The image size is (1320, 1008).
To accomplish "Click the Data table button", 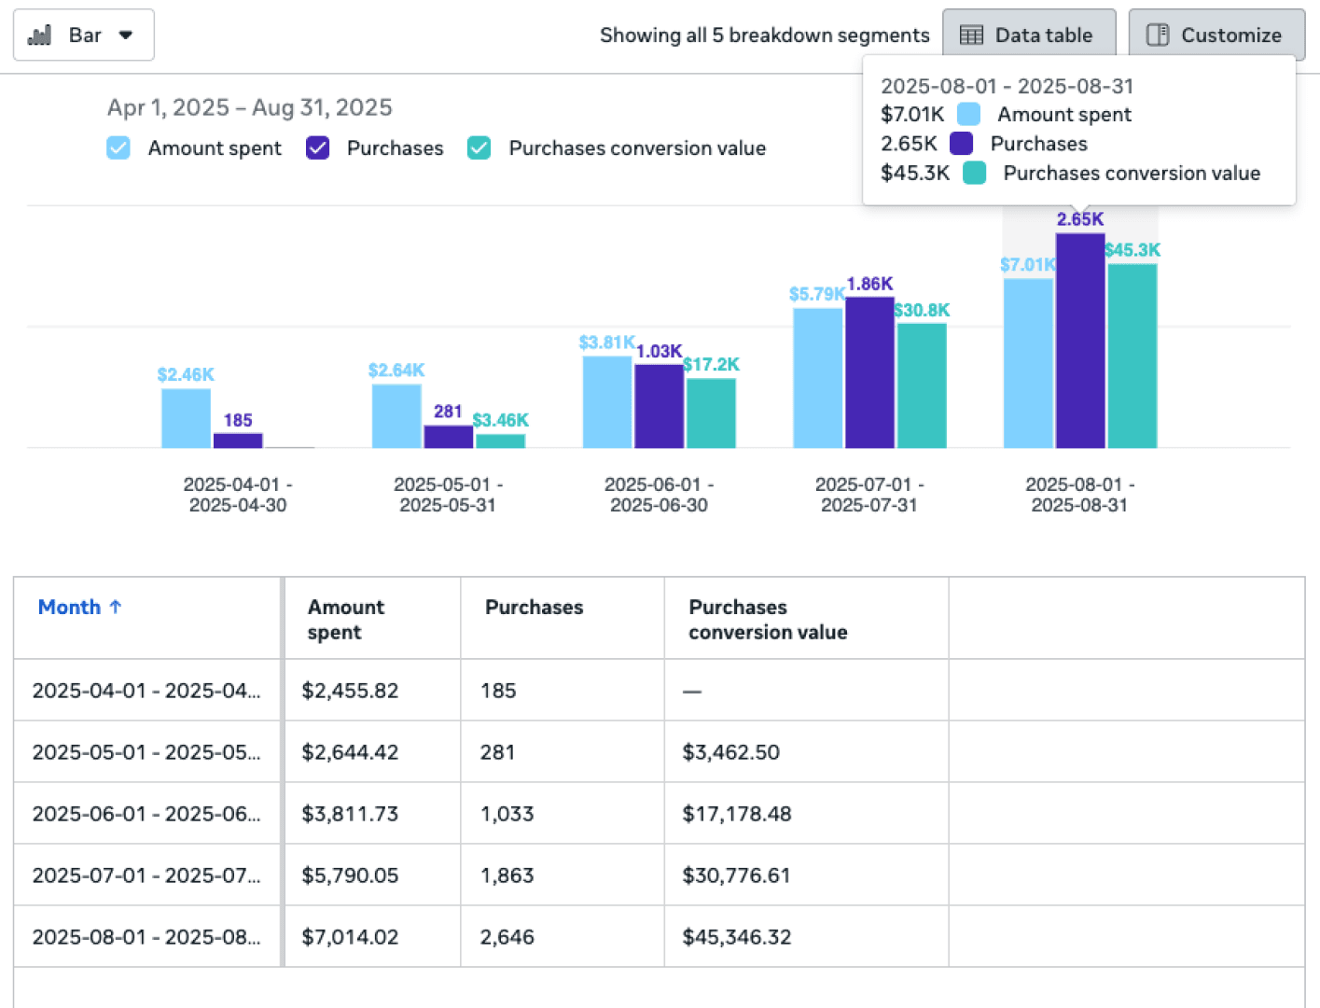I will click(1029, 35).
